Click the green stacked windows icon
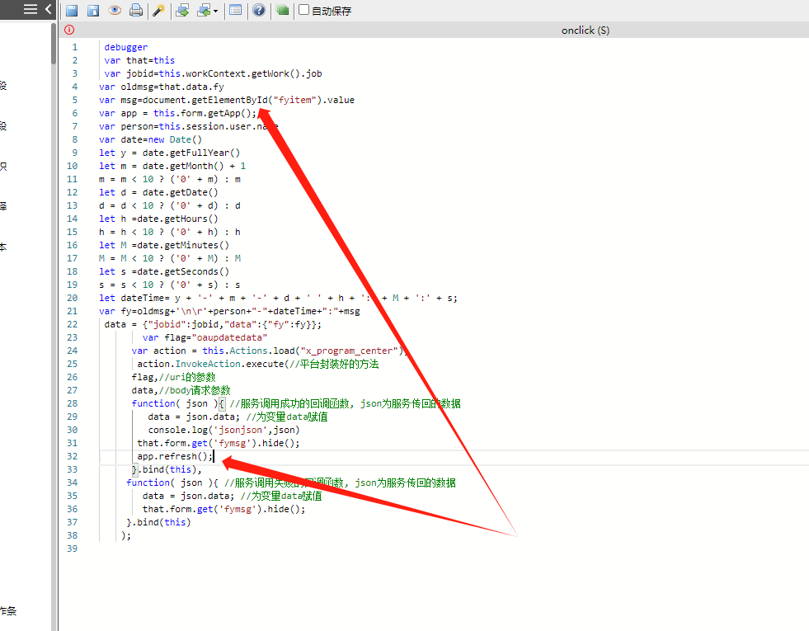This screenshot has height=631, width=809. (282, 11)
